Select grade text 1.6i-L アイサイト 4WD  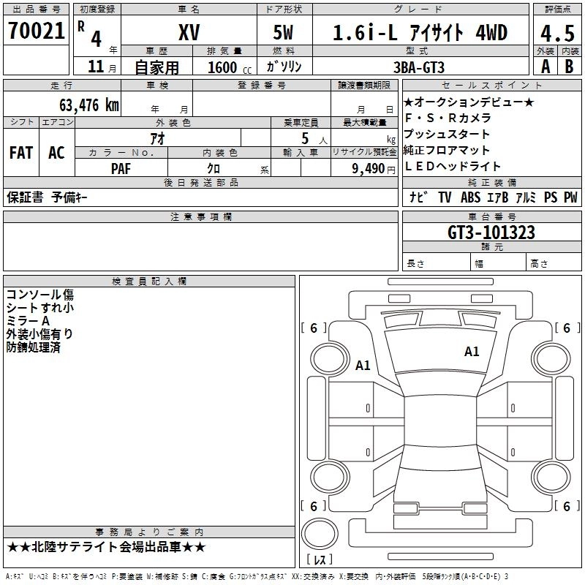point(420,32)
